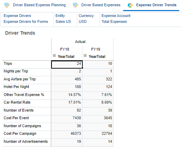Click the Avg Airfare per Trip row header
The image size is (182, 149).
(27, 80)
